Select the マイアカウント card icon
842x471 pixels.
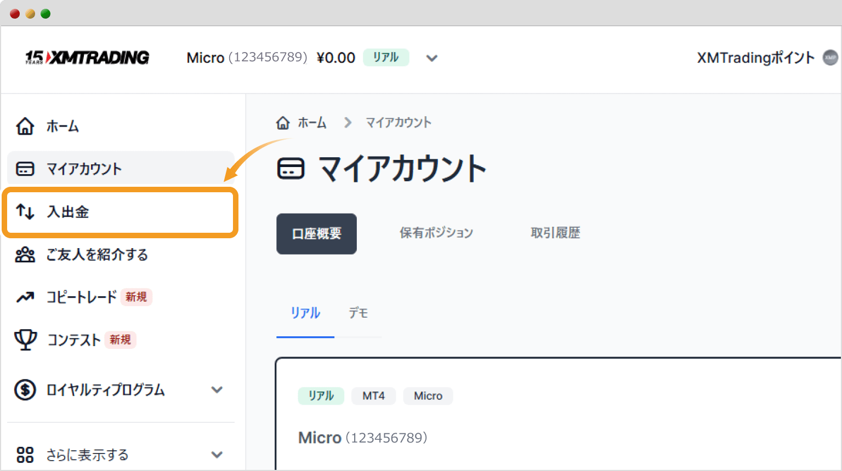[25, 169]
